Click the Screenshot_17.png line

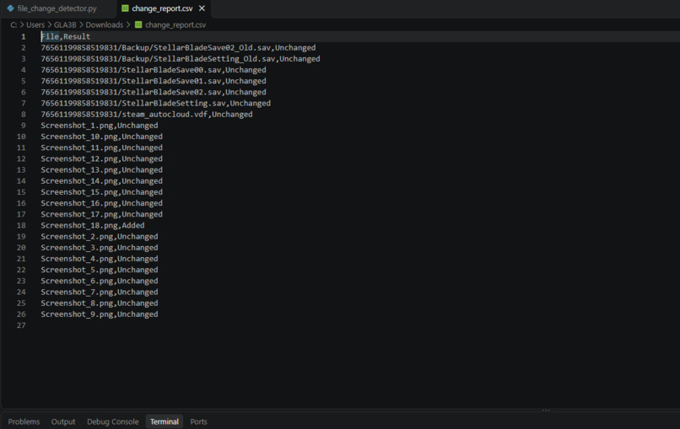click(101, 214)
